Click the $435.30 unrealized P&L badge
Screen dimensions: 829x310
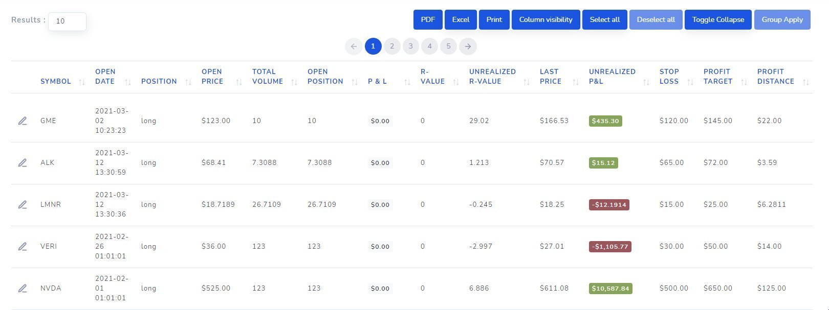click(605, 121)
